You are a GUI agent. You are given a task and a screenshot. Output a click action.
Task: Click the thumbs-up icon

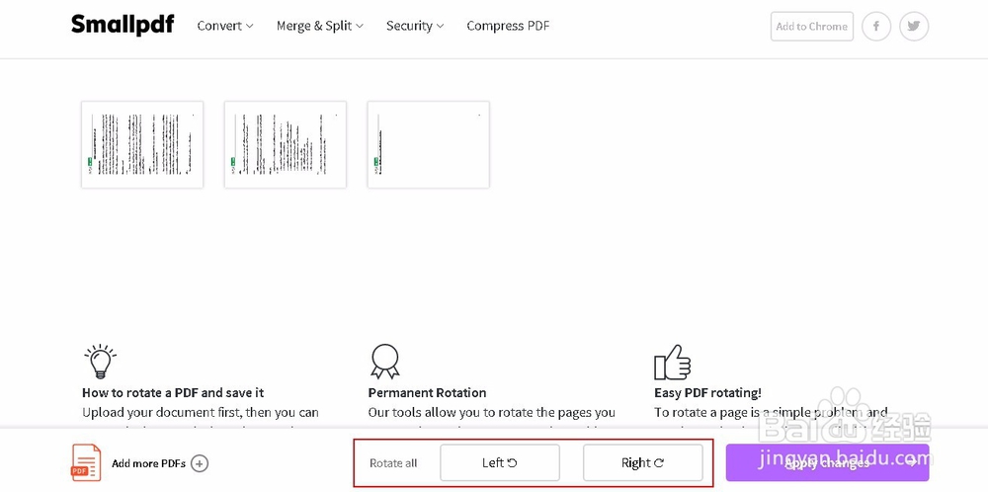(672, 362)
